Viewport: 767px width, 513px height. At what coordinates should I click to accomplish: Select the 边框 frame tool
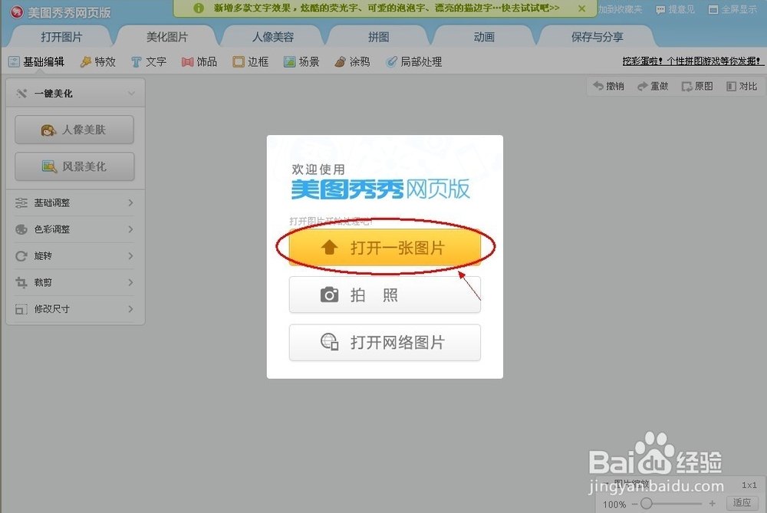251,61
